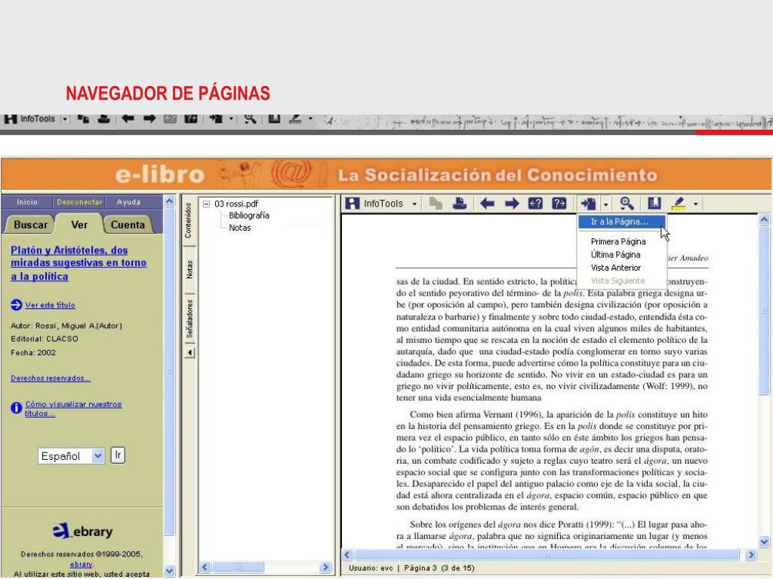Expand the highlighter color dropdown arrow
The image size is (773, 579).
[x=694, y=204]
